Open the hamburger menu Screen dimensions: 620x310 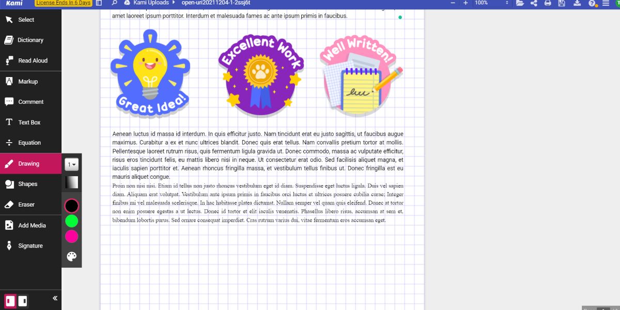[606, 3]
